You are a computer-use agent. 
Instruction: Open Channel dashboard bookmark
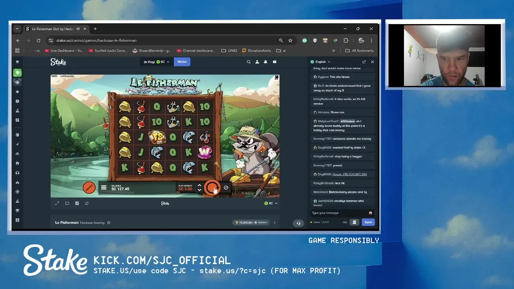pyautogui.click(x=196, y=51)
